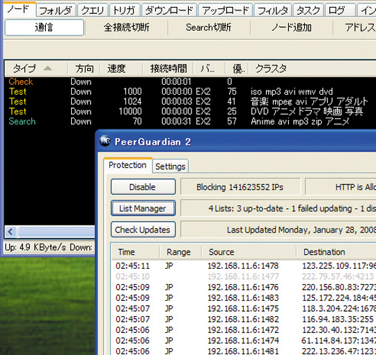Select log row with source port 1483

coord(244,298)
